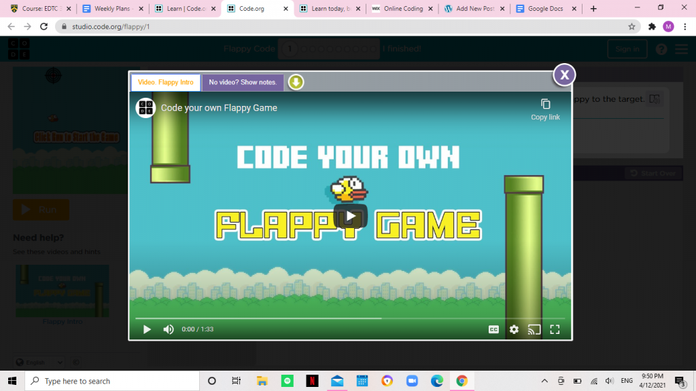Open video settings gear
Image resolution: width=696 pixels, height=391 pixels.
(514, 329)
